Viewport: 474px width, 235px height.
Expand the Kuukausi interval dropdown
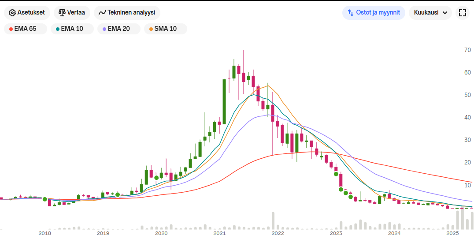(430, 13)
